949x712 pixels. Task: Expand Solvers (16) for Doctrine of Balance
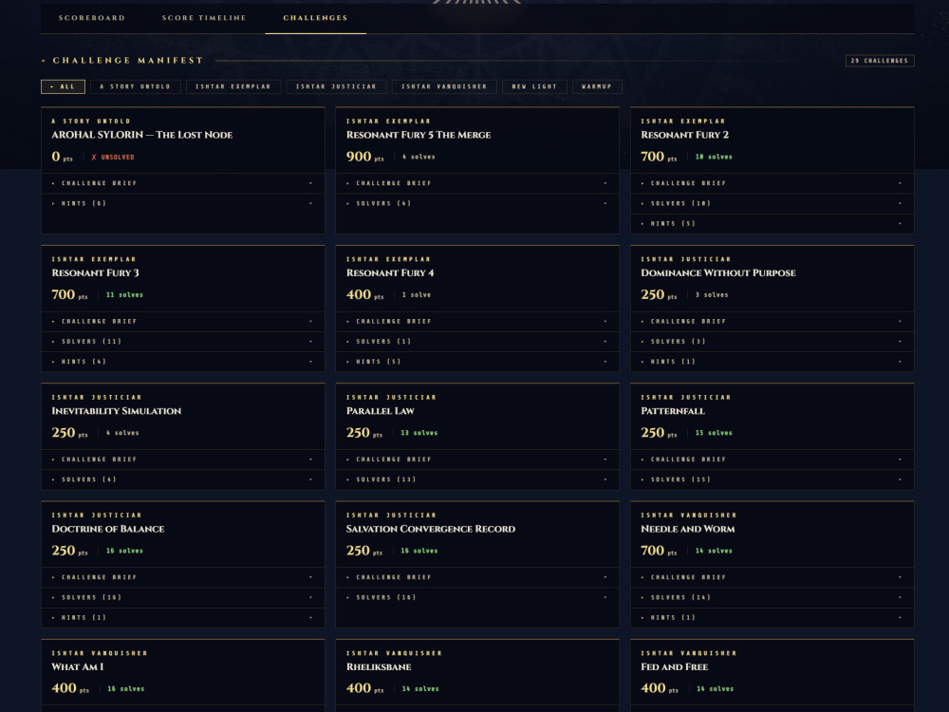coord(183,597)
